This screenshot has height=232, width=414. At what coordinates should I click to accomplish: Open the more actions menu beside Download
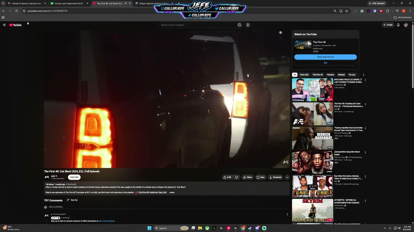287,177
